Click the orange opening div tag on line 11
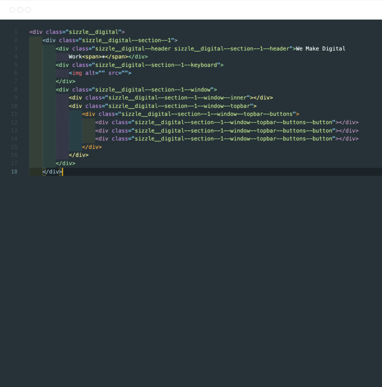The height and width of the screenshot is (387, 382). (x=88, y=114)
